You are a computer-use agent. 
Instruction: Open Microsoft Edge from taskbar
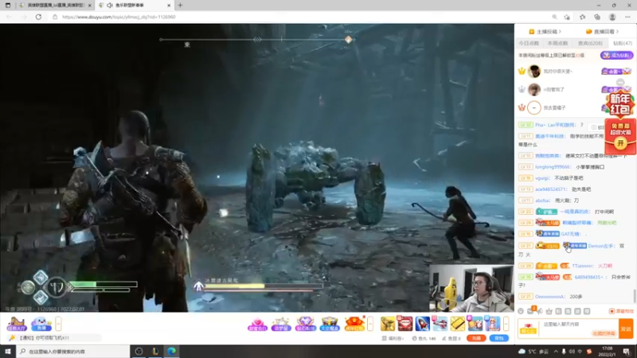coord(171,351)
